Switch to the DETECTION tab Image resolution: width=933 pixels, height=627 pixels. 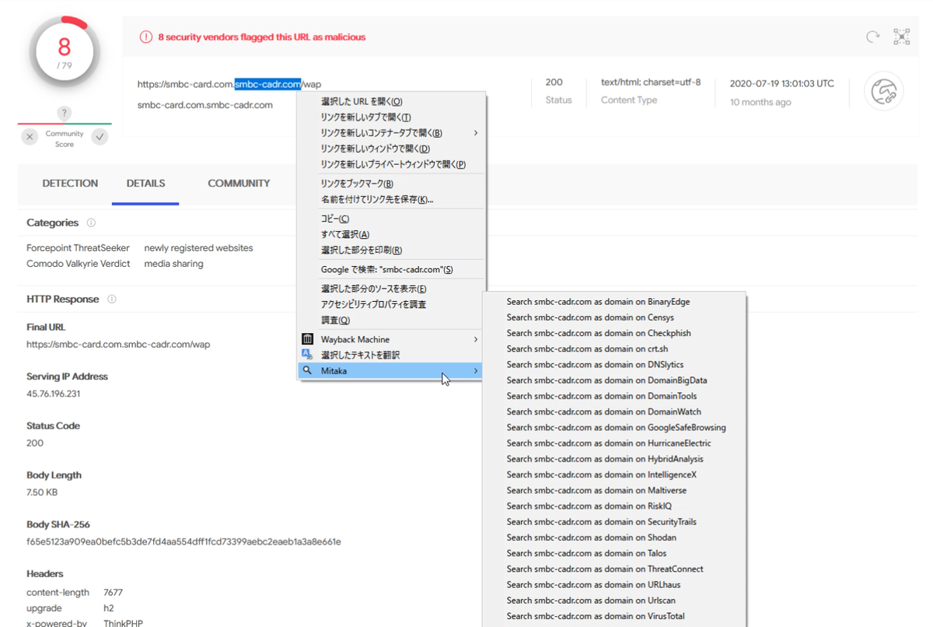point(70,184)
